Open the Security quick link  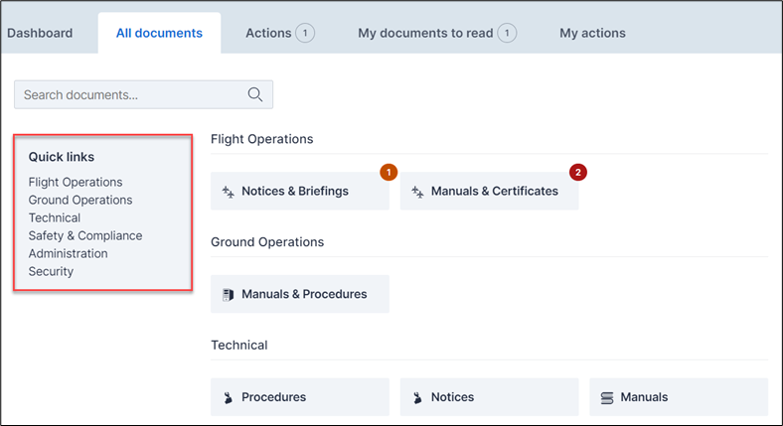51,272
